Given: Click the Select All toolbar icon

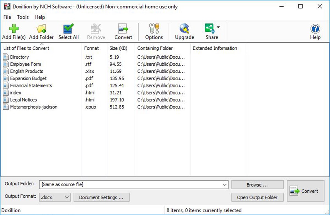Looking at the screenshot, I should tap(68, 31).
